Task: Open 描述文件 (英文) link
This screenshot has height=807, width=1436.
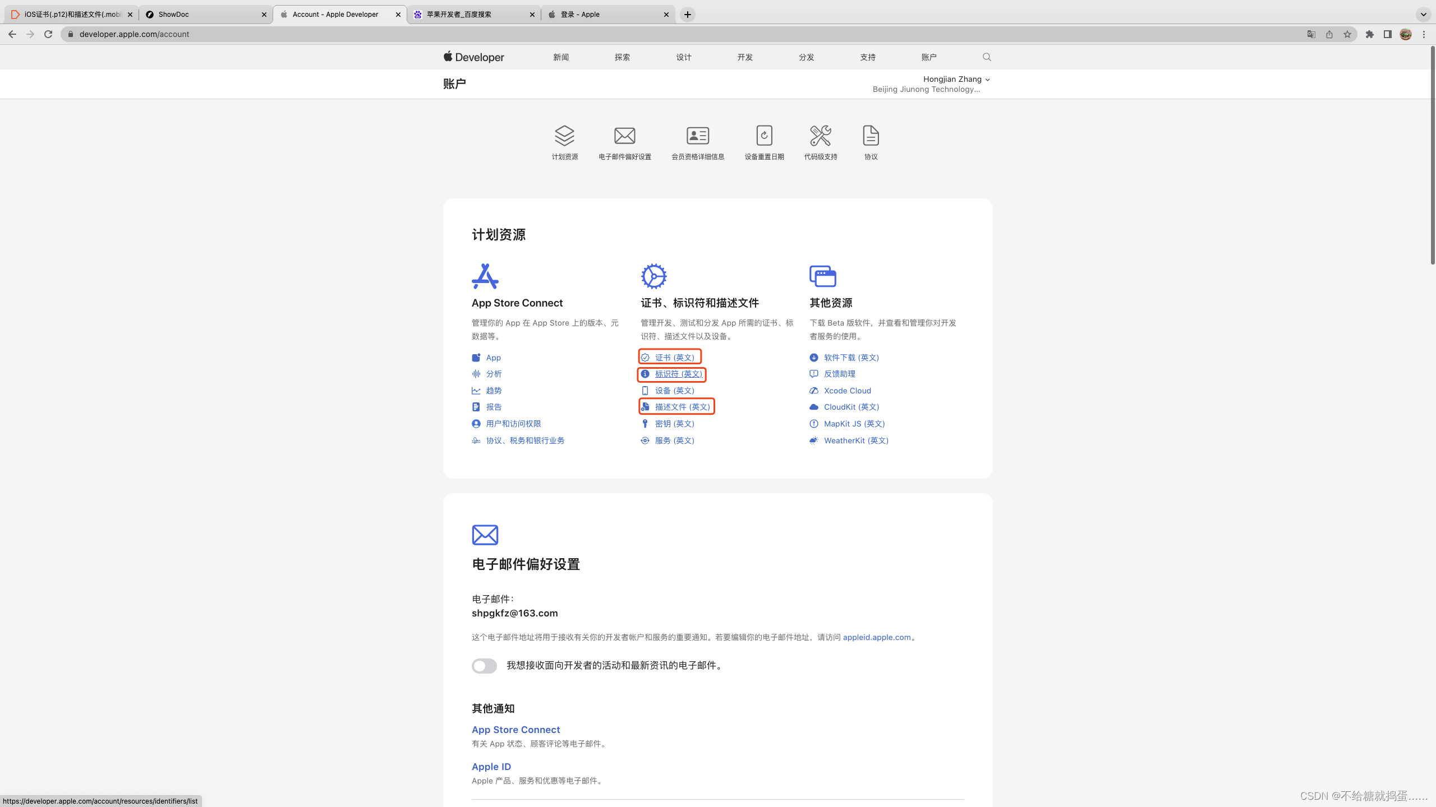Action: 682,407
